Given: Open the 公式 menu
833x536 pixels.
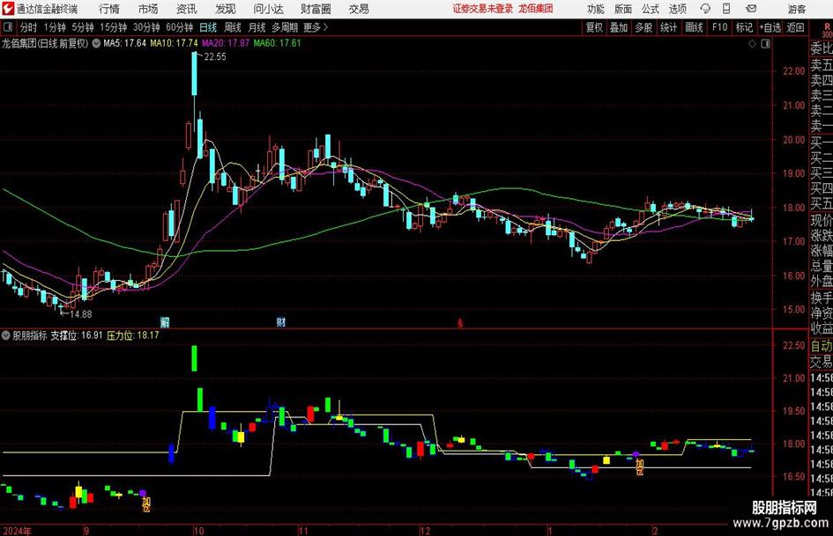Looking at the screenshot, I should point(651,9).
